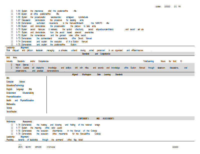Select 'Health and Physical Education' label

click(20, 100)
